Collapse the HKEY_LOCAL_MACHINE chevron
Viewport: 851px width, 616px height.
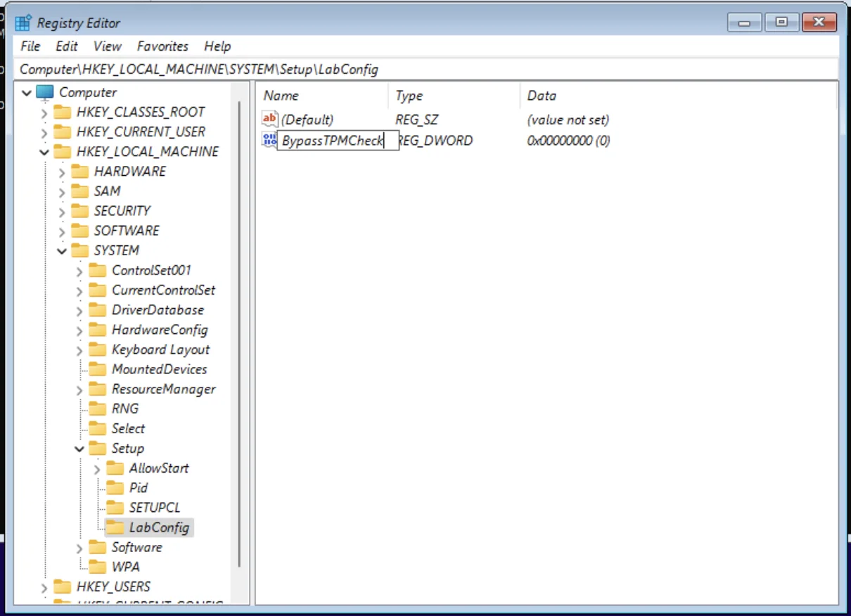tap(44, 152)
